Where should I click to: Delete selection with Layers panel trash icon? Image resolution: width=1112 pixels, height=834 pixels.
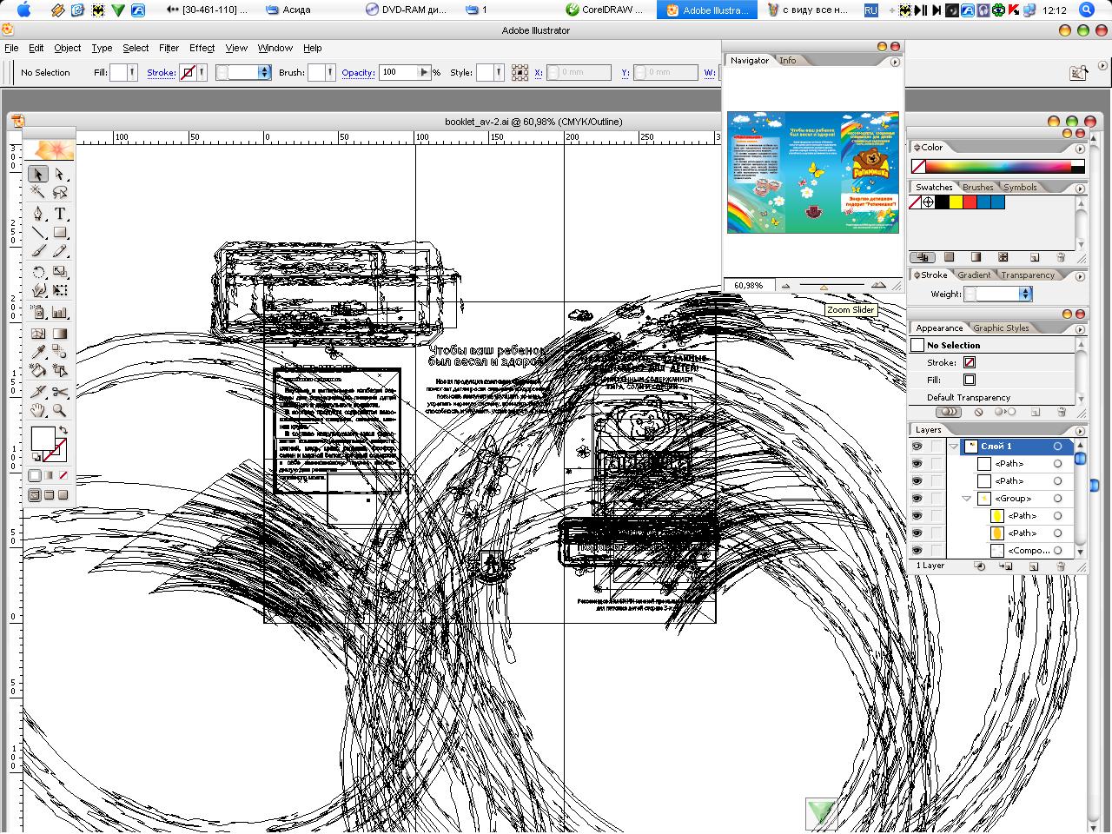point(1060,566)
